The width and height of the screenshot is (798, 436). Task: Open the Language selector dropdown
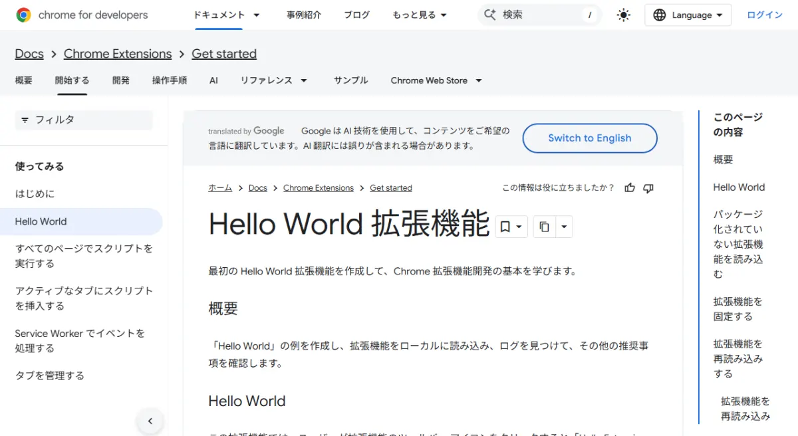(688, 15)
